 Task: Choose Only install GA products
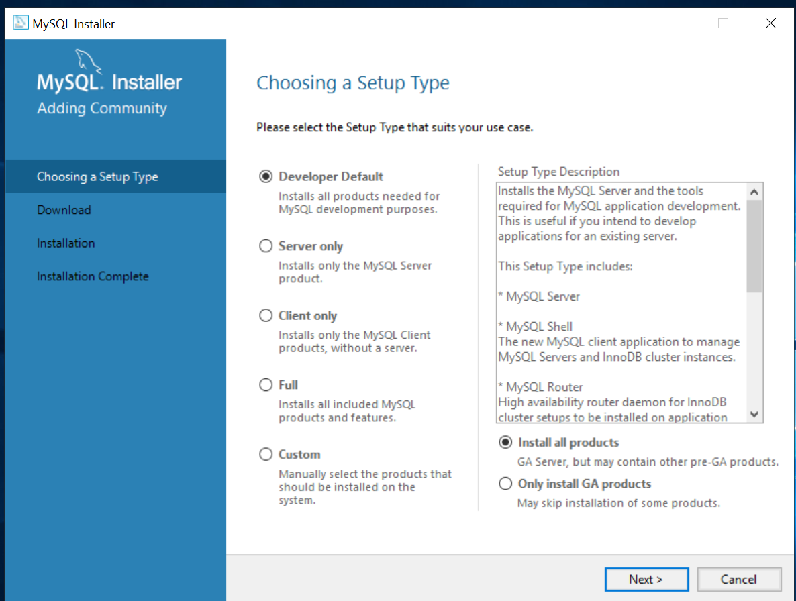[x=505, y=484]
